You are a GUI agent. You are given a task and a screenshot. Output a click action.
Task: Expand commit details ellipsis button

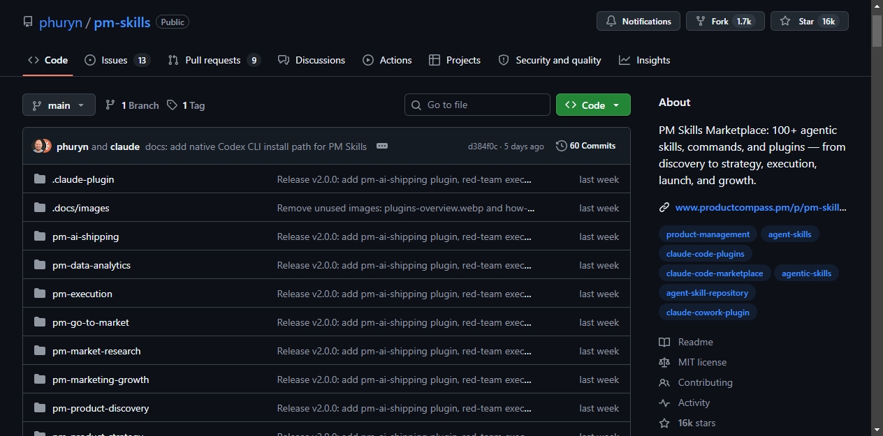[381, 146]
